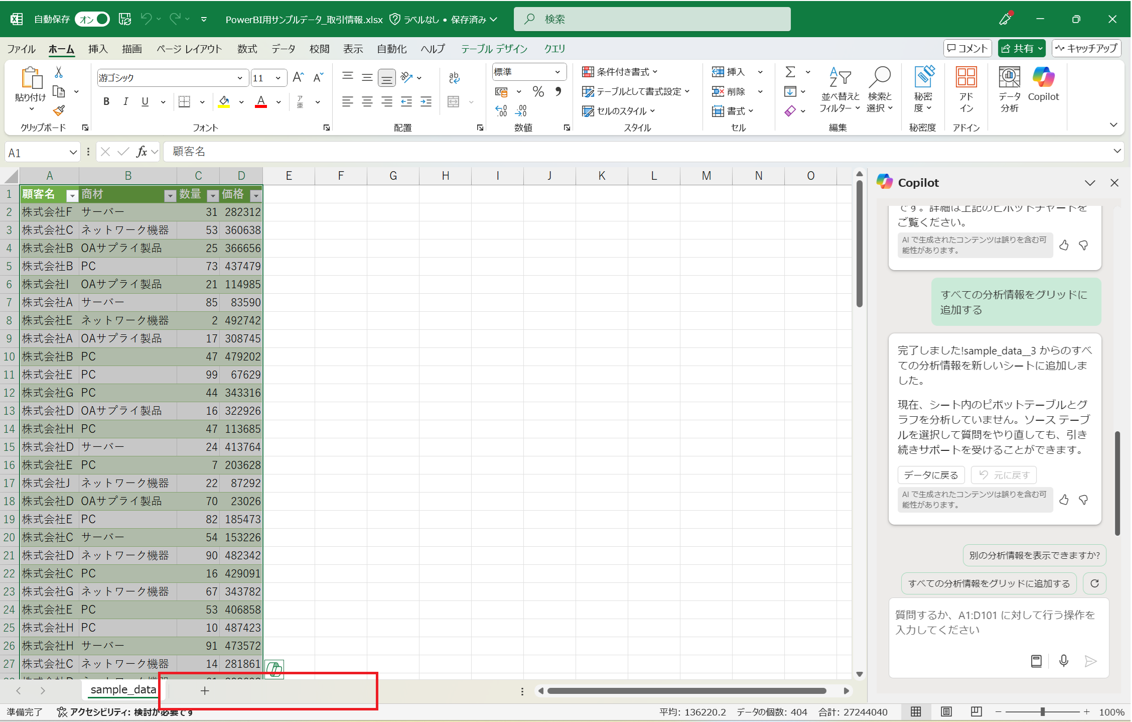The height and width of the screenshot is (722, 1132).
Task: Switch to Page Break Preview
Action: (976, 711)
